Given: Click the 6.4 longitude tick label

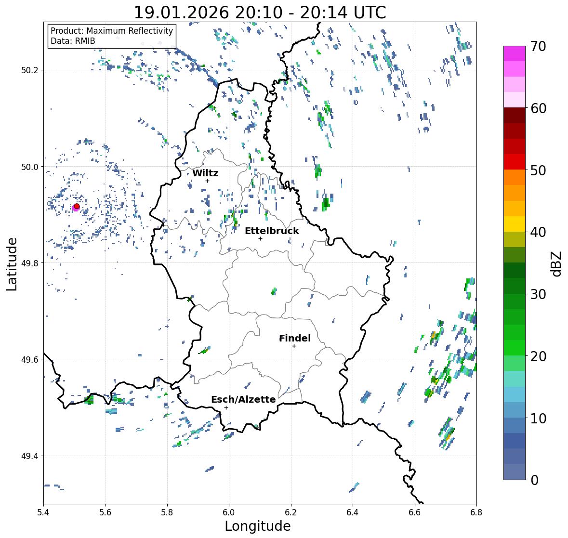Looking at the screenshot, I should coord(353,512).
